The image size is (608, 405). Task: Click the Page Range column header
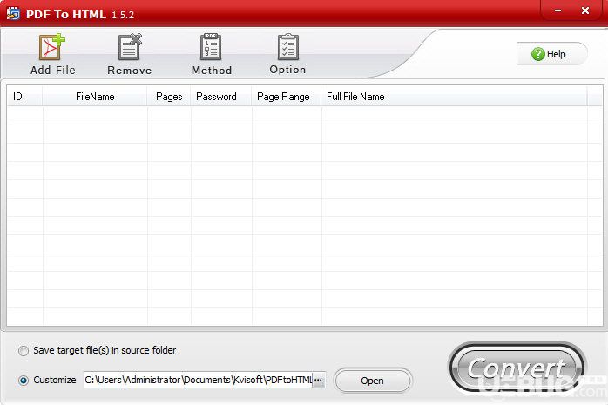pyautogui.click(x=287, y=96)
